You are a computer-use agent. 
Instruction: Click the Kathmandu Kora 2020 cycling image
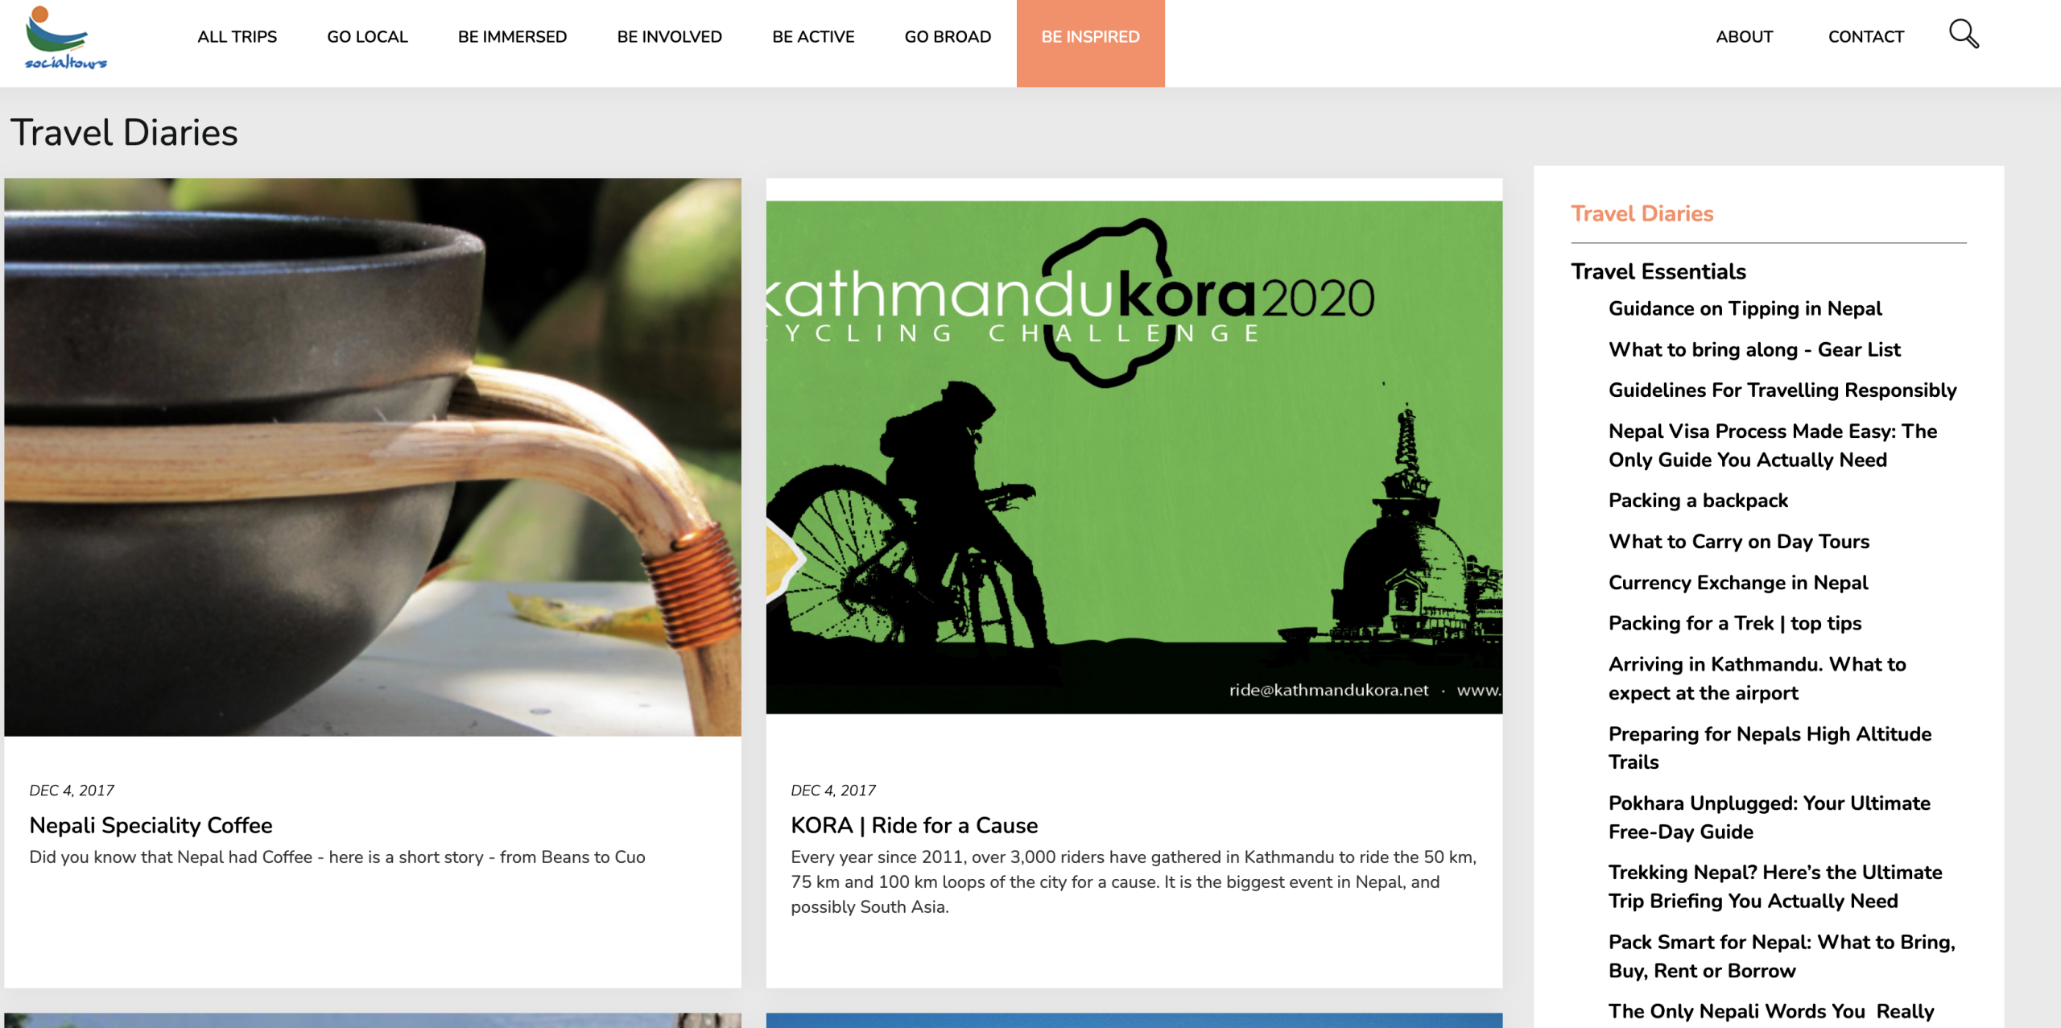1134,456
